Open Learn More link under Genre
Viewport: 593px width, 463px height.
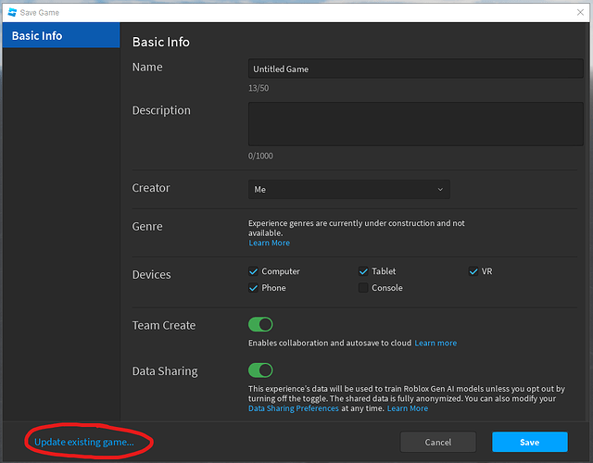point(269,244)
